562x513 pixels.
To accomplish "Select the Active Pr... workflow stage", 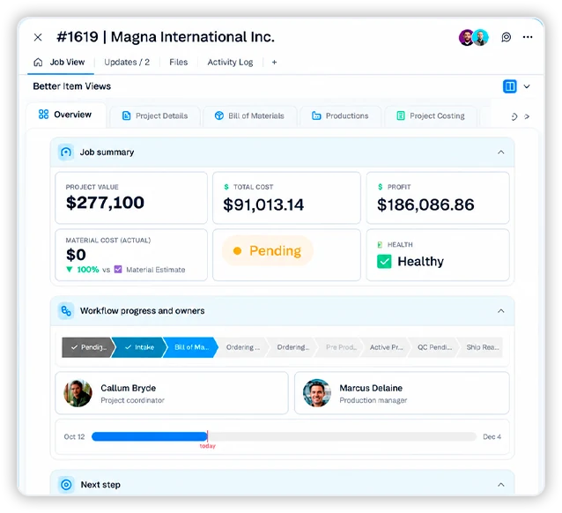I will 386,347.
